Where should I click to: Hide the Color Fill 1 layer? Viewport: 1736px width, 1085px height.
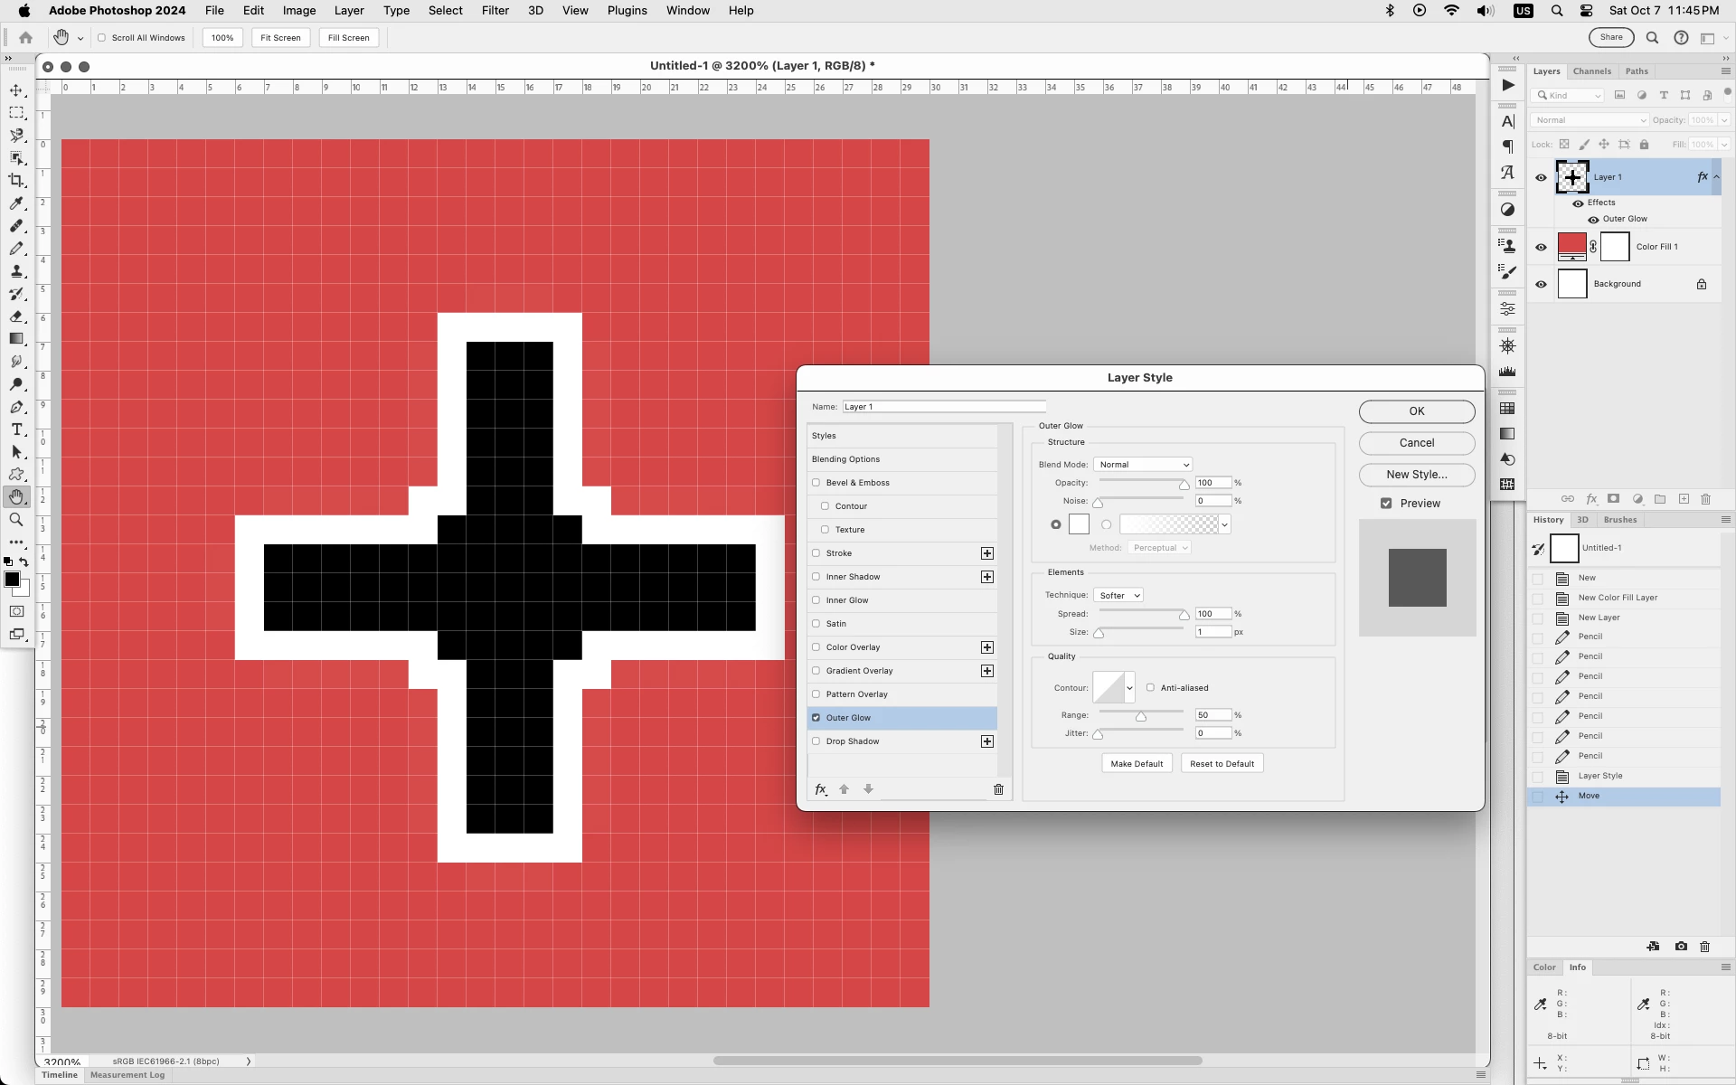click(x=1541, y=247)
